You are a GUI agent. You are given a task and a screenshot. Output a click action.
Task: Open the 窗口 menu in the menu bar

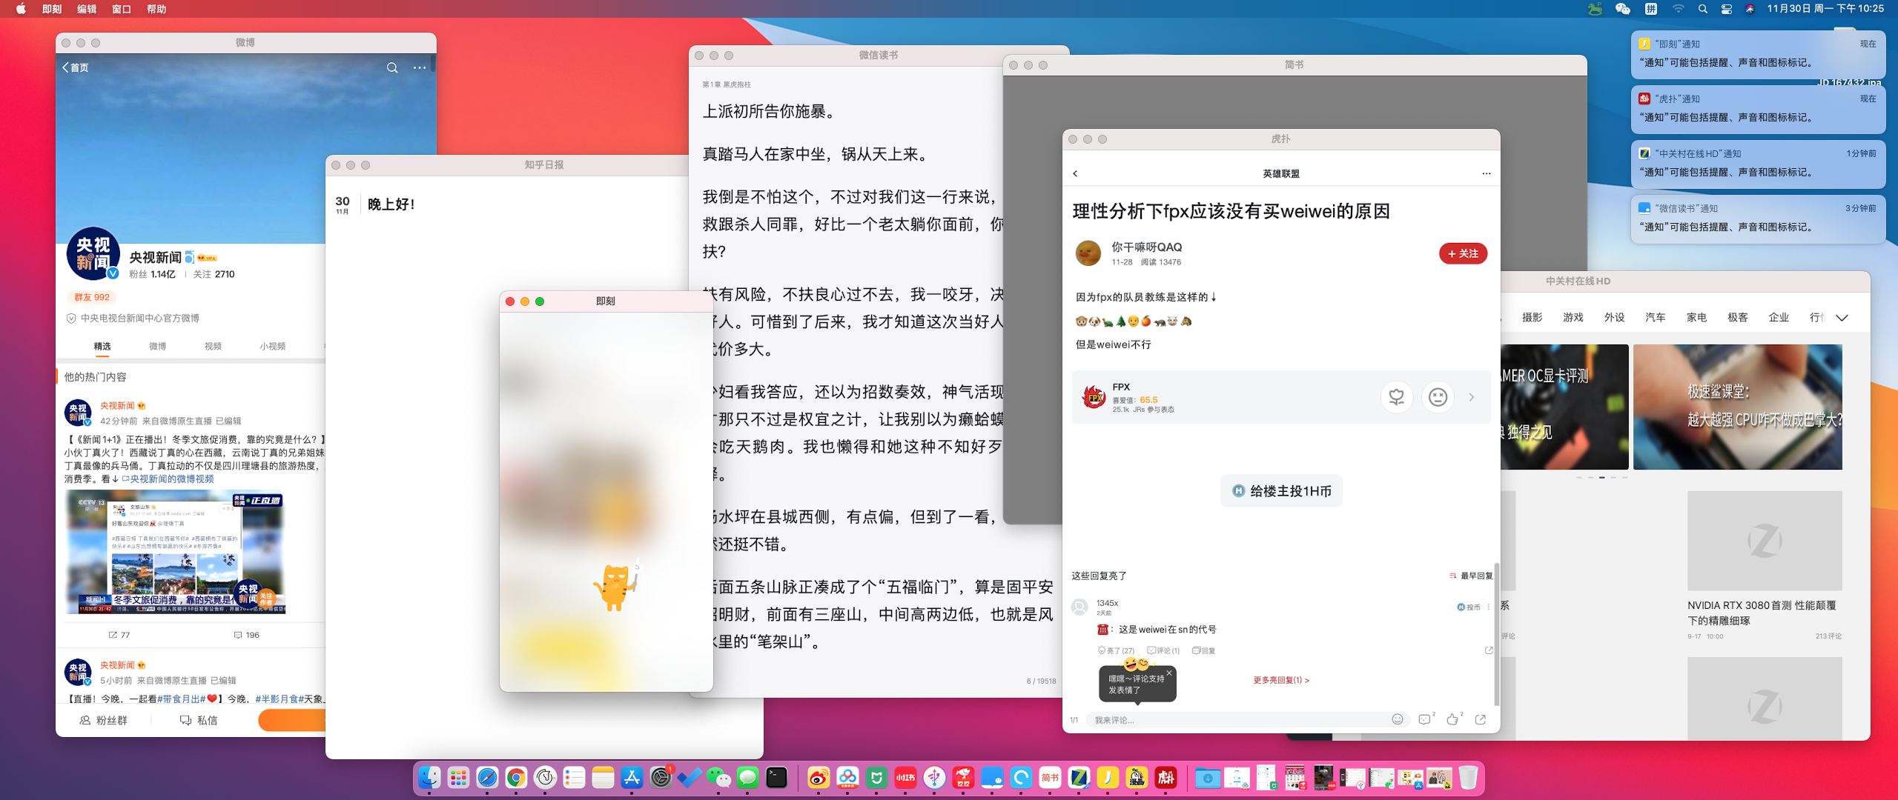click(122, 9)
